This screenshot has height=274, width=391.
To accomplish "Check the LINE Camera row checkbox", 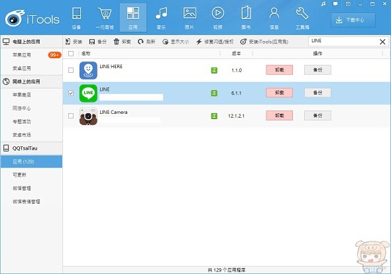I will pyautogui.click(x=71, y=116).
